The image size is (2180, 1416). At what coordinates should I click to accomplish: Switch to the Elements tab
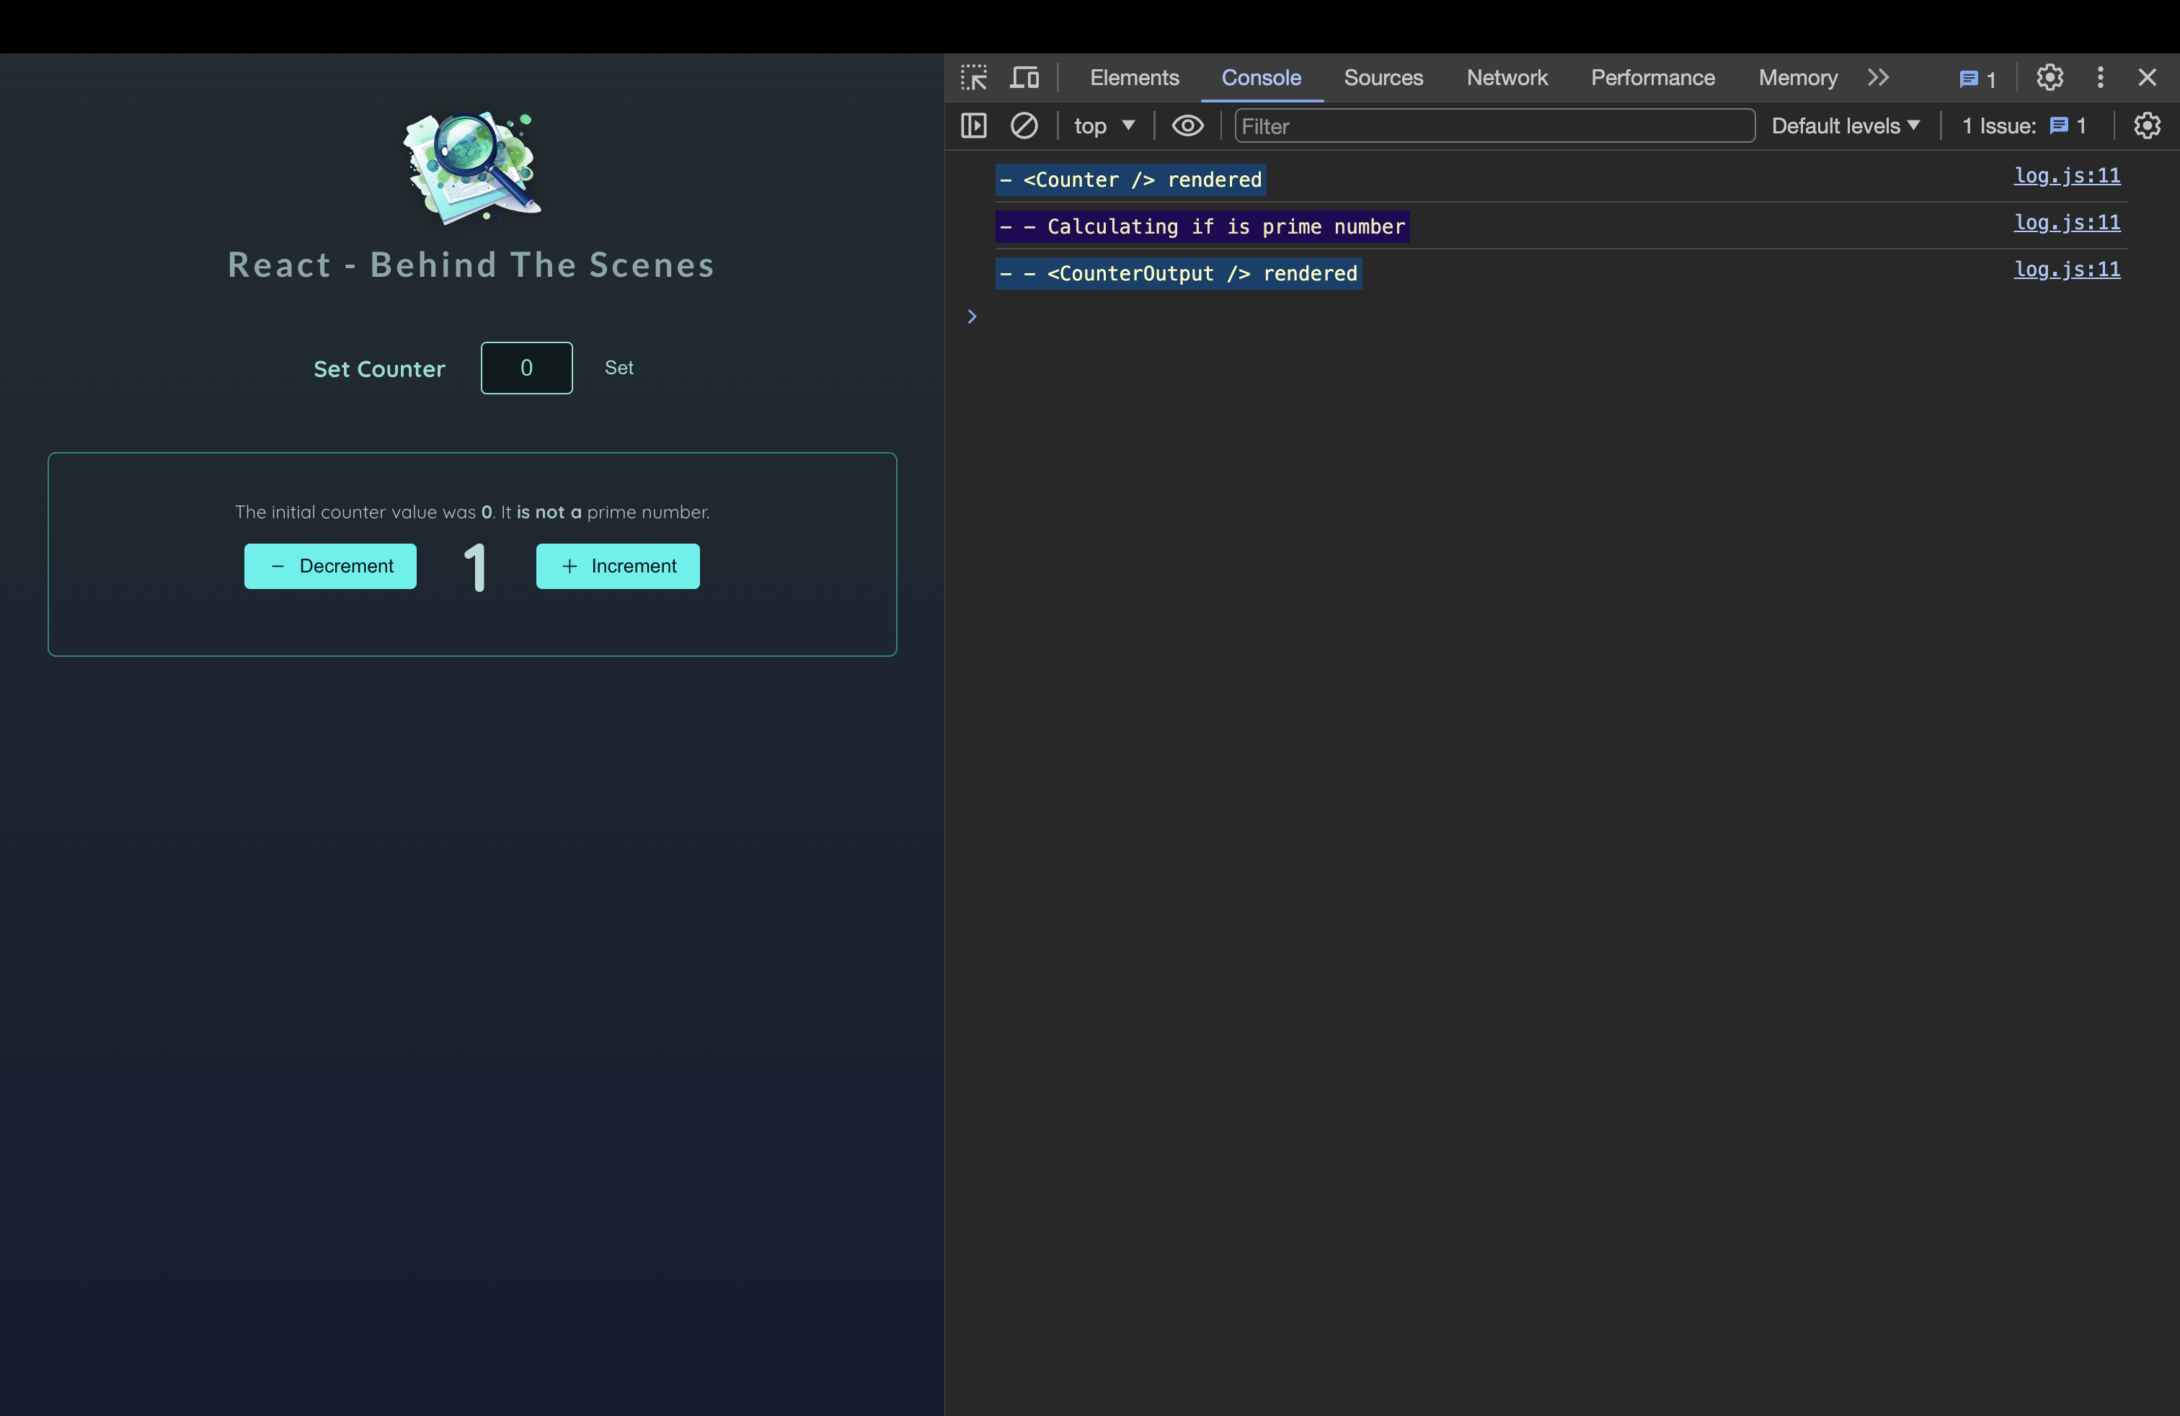click(1134, 78)
